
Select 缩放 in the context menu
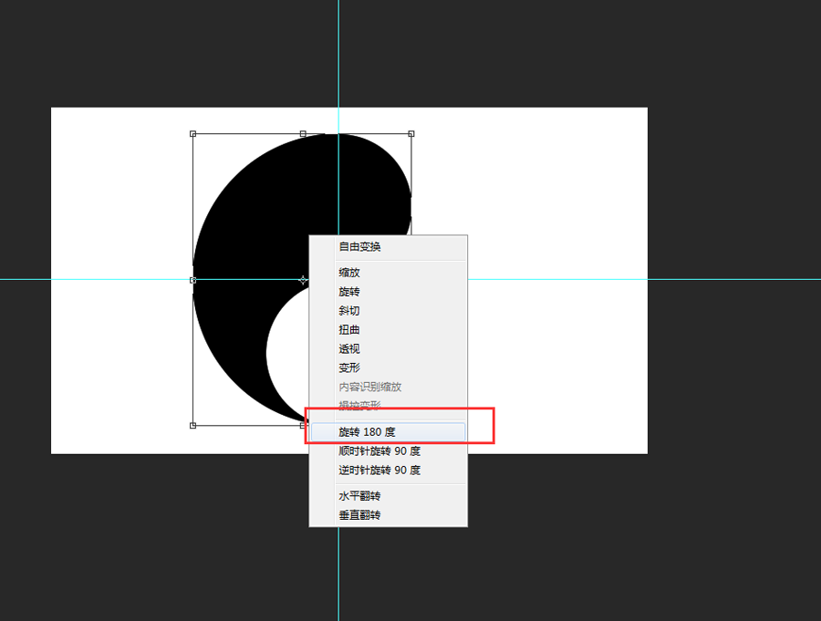click(388, 273)
